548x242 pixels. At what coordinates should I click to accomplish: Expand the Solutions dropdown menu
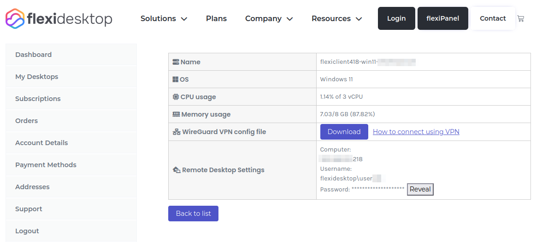tap(164, 19)
